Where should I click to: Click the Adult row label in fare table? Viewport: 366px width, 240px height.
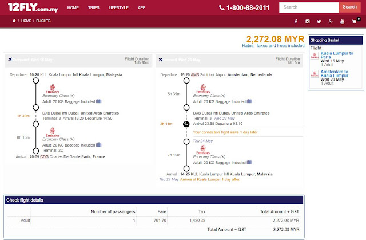click(25, 221)
